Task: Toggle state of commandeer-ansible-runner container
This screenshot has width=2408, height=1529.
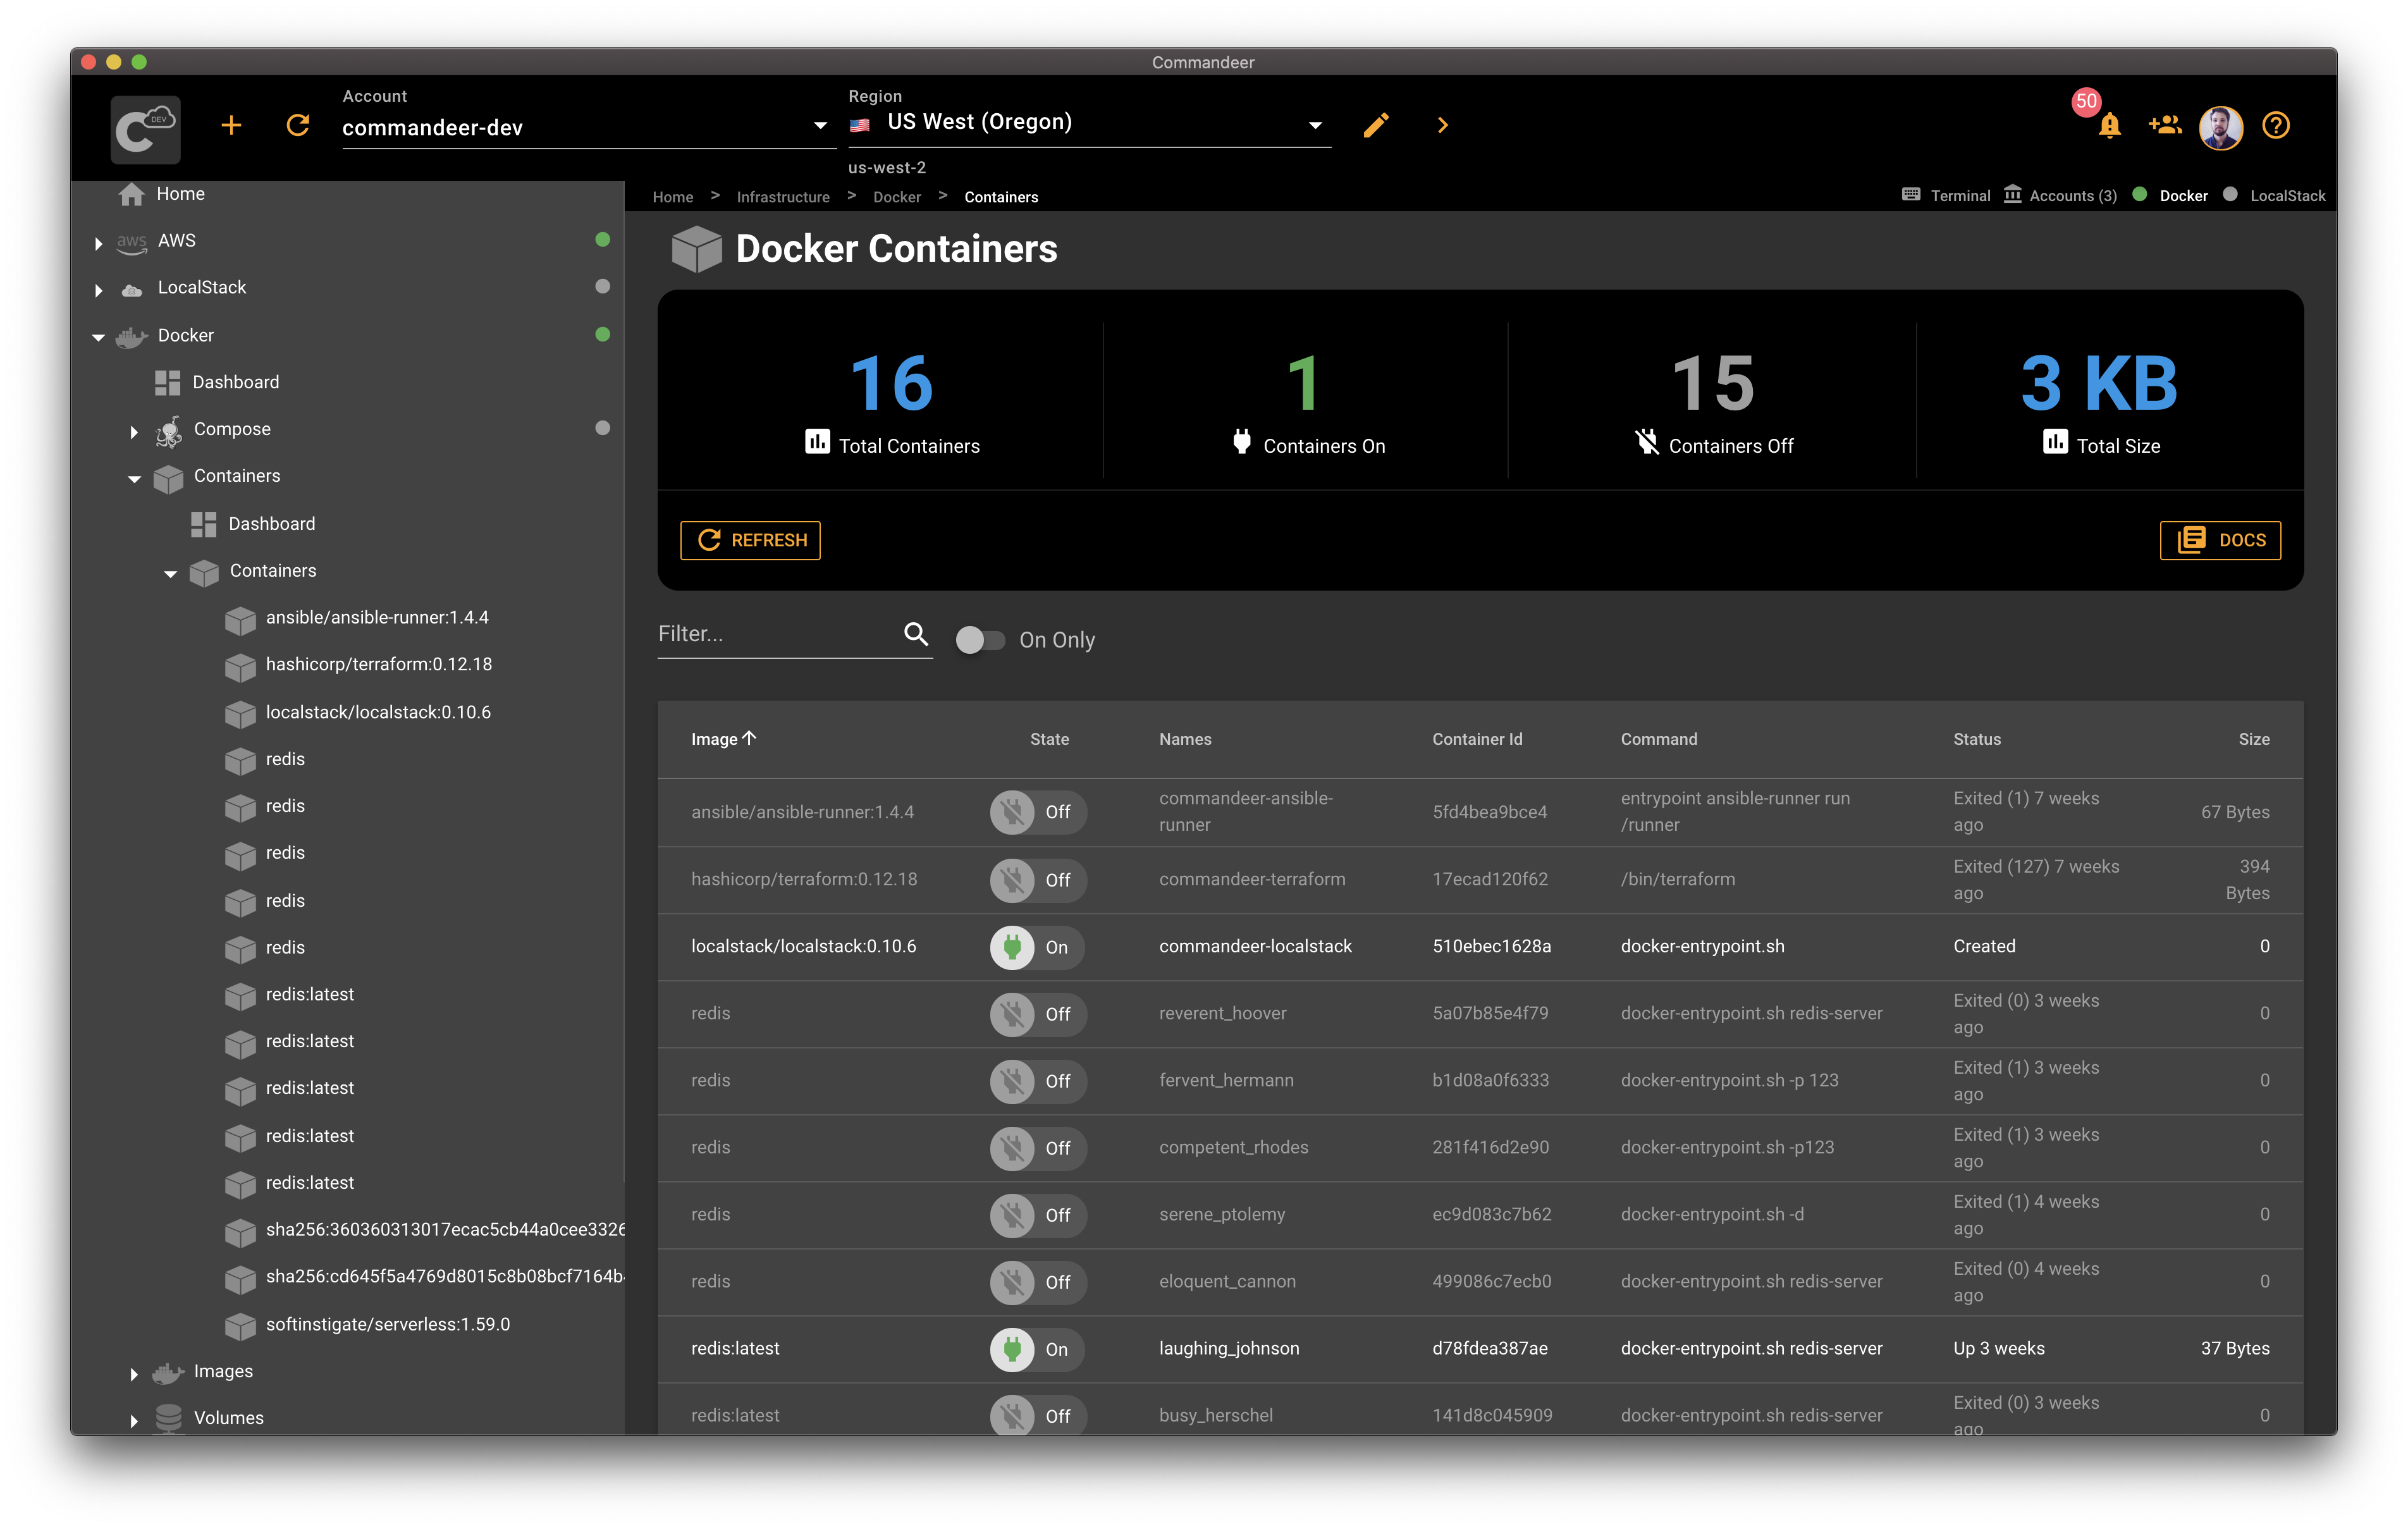Action: point(1037,812)
